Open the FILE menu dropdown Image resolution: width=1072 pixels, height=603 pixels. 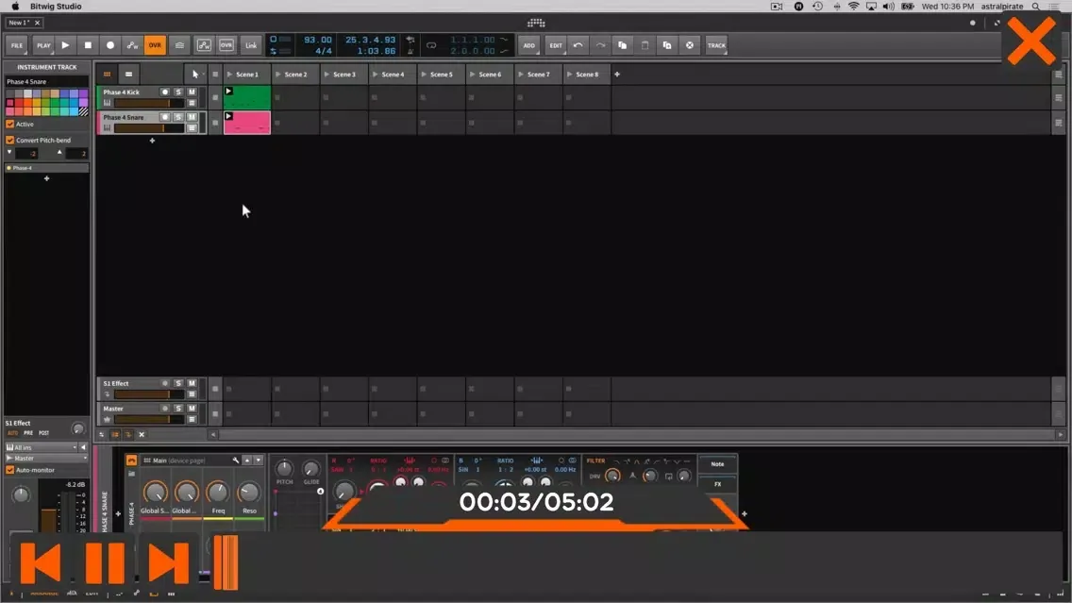tap(16, 45)
